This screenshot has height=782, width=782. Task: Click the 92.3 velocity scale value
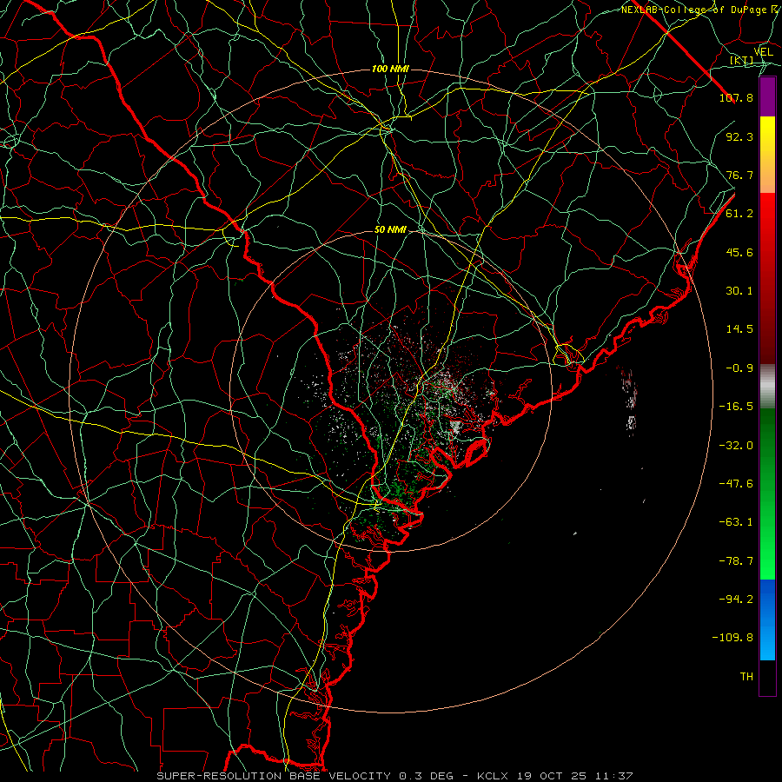[x=739, y=136]
